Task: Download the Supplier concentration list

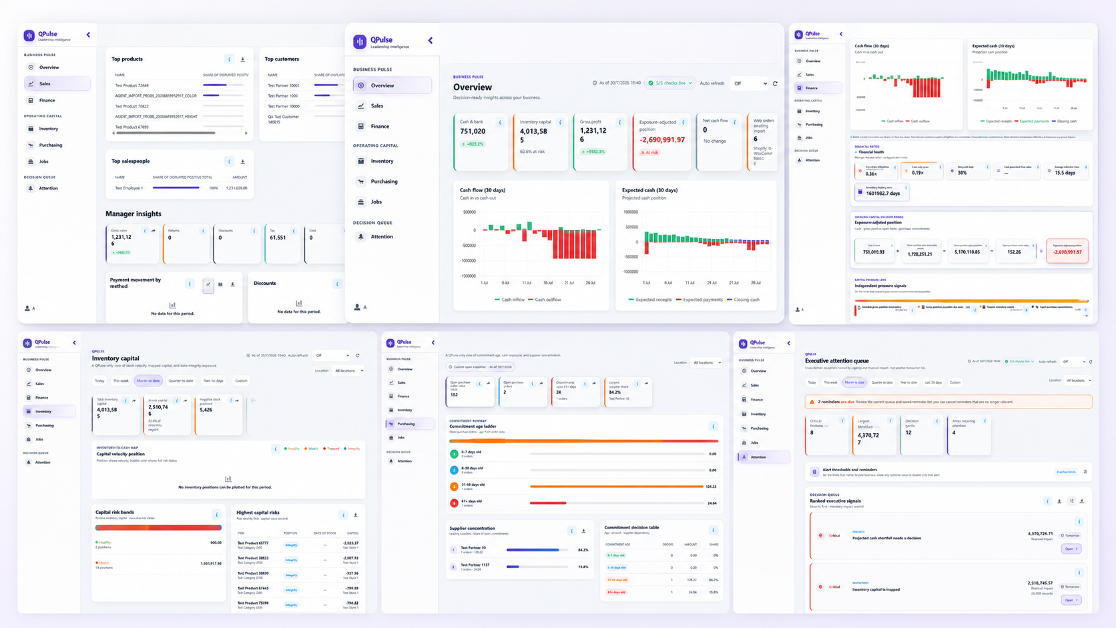Action: pos(584,531)
